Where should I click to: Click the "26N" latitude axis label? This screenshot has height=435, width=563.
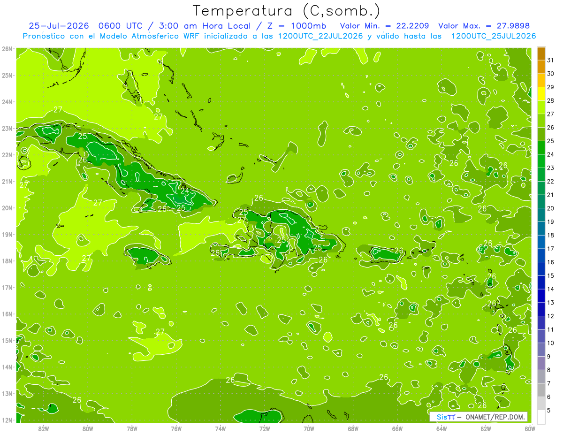pos(7,49)
